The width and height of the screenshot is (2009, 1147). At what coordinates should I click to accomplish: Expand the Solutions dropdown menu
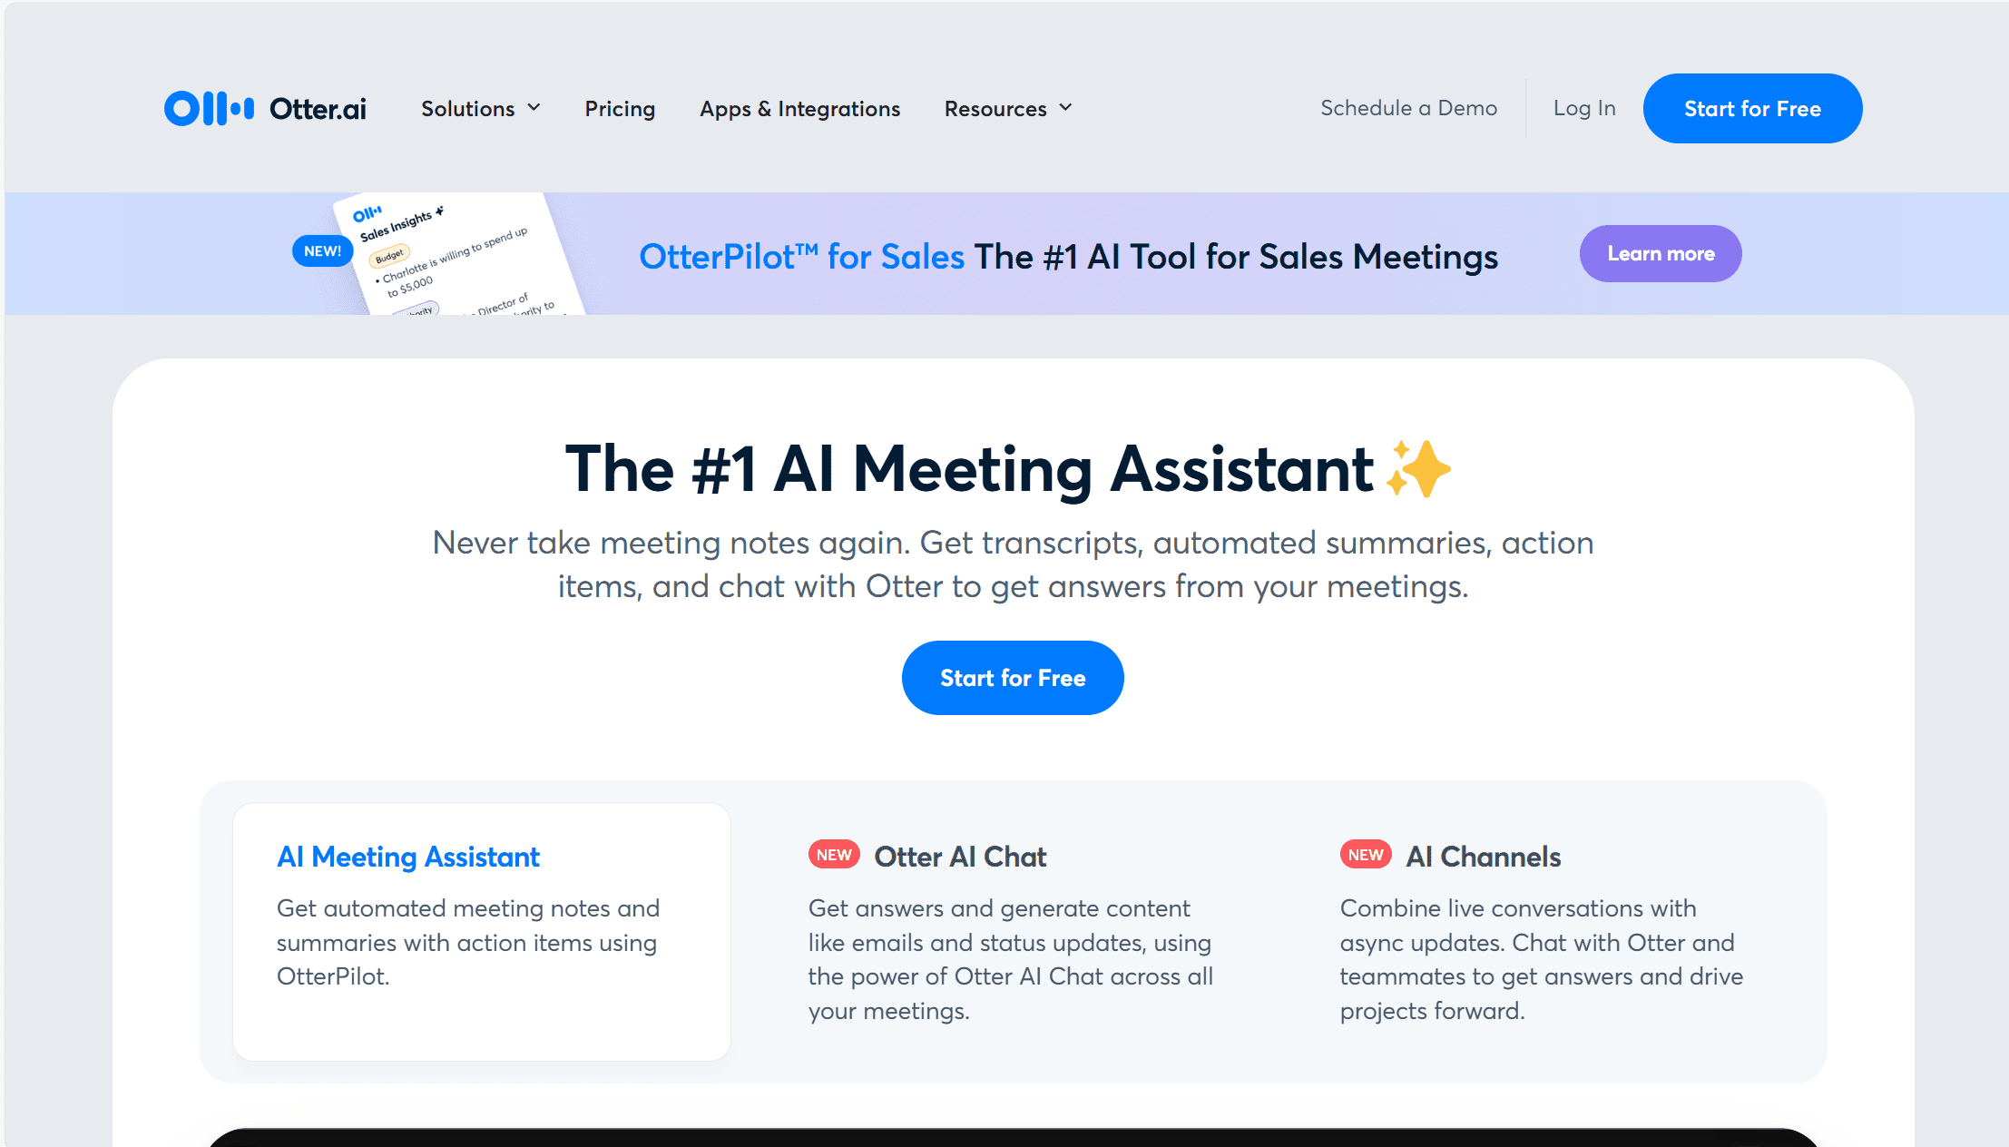pos(482,108)
